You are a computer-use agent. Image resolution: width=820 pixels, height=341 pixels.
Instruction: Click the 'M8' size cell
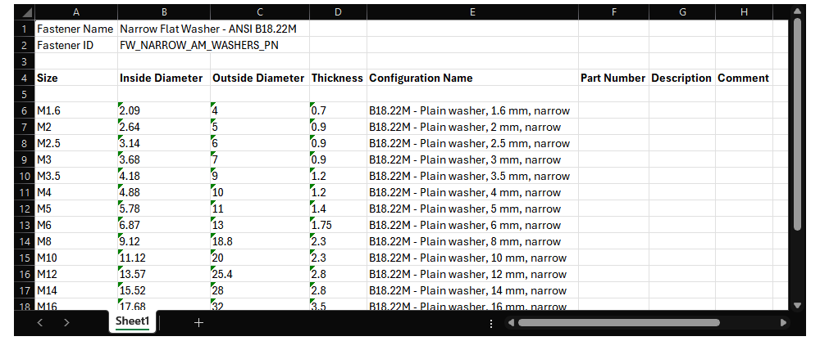[76, 241]
